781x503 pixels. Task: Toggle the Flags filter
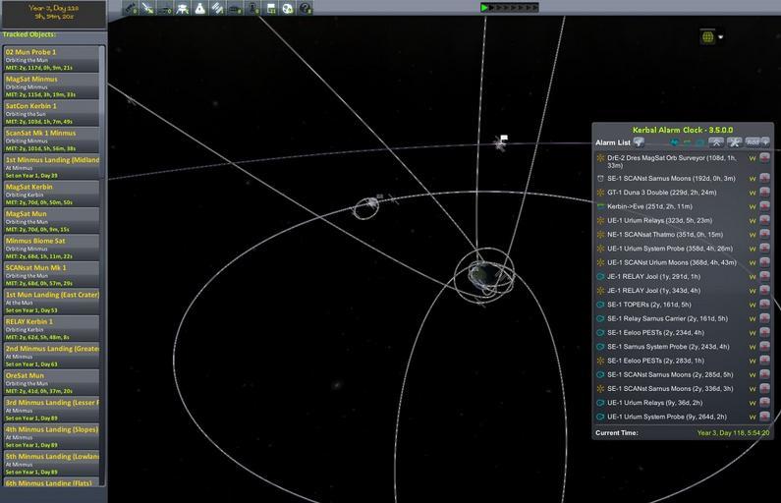(x=270, y=8)
